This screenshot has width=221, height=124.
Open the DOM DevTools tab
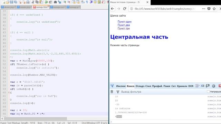[x=191, y=86]
